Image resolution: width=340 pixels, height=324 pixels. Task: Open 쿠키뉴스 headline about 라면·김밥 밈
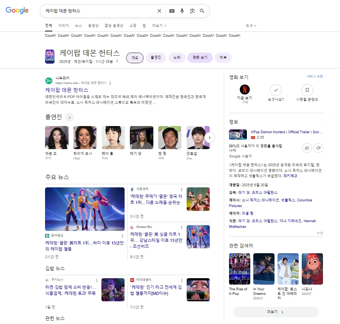[x=71, y=290]
